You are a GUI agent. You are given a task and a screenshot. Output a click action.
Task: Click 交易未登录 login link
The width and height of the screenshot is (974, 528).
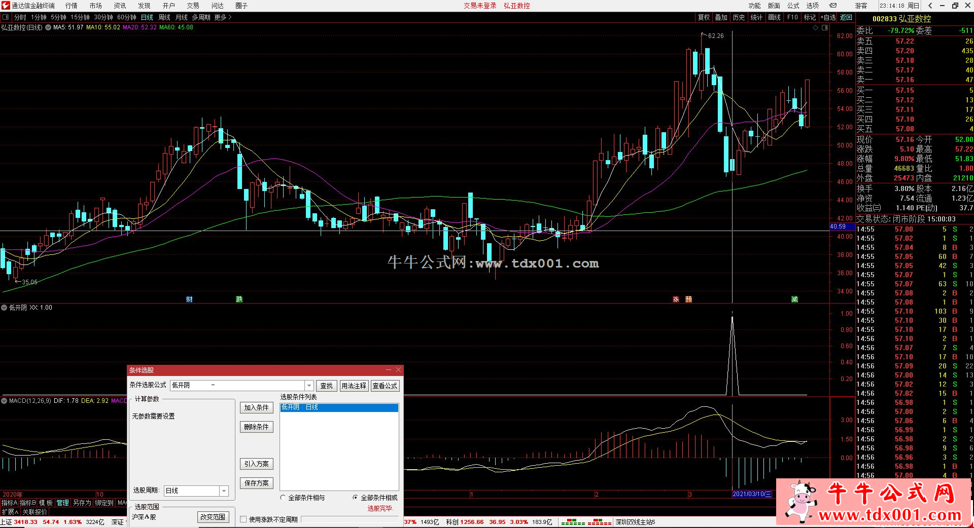[x=480, y=6]
